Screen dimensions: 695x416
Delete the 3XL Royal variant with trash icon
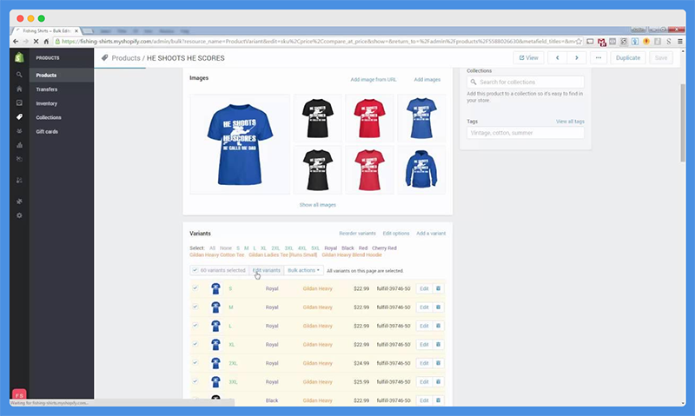pyautogui.click(x=439, y=381)
